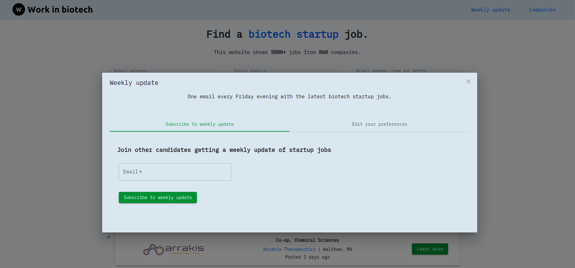Image resolution: width=575 pixels, height=268 pixels.
Task: Click the circular W logo icon
Action: [x=19, y=10]
